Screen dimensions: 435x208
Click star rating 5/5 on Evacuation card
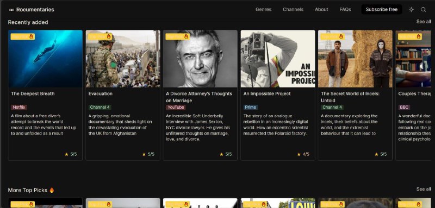point(148,154)
